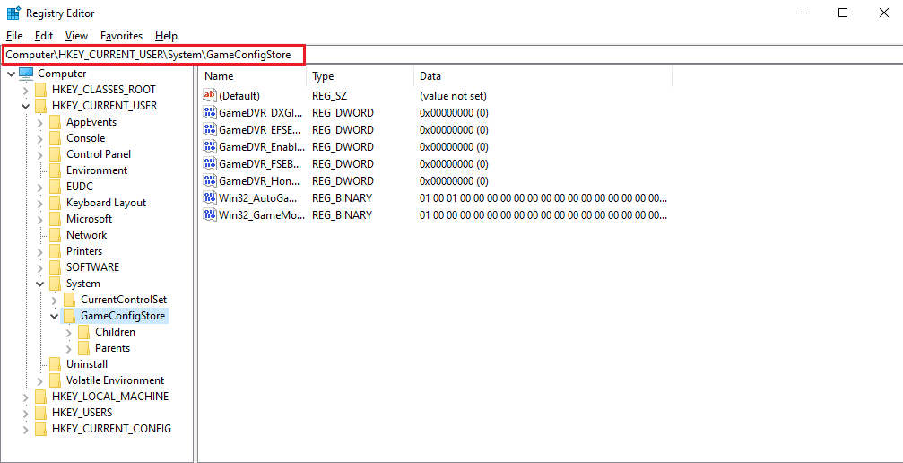Click the EUDC folder icon
The width and height of the screenshot is (903, 463).
click(x=55, y=187)
